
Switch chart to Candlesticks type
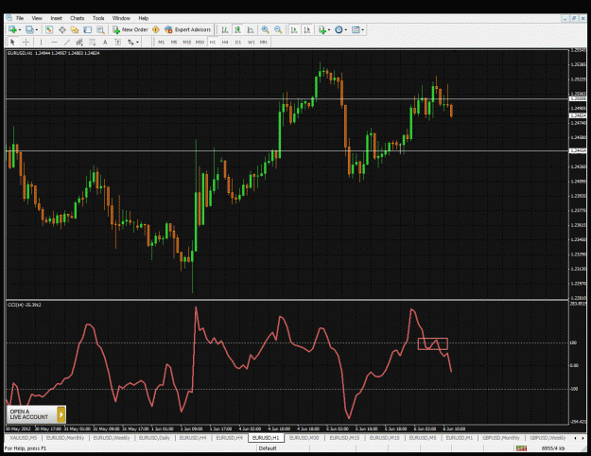pos(237,29)
